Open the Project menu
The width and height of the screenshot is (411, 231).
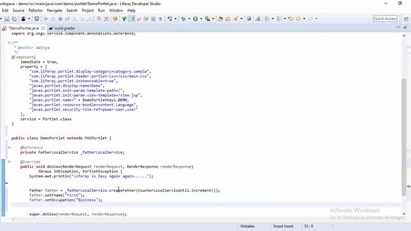tap(87, 10)
